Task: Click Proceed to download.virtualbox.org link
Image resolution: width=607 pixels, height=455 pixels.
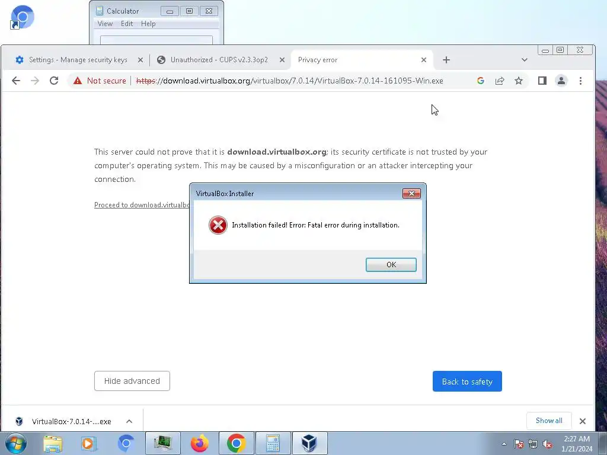Action: tap(142, 205)
